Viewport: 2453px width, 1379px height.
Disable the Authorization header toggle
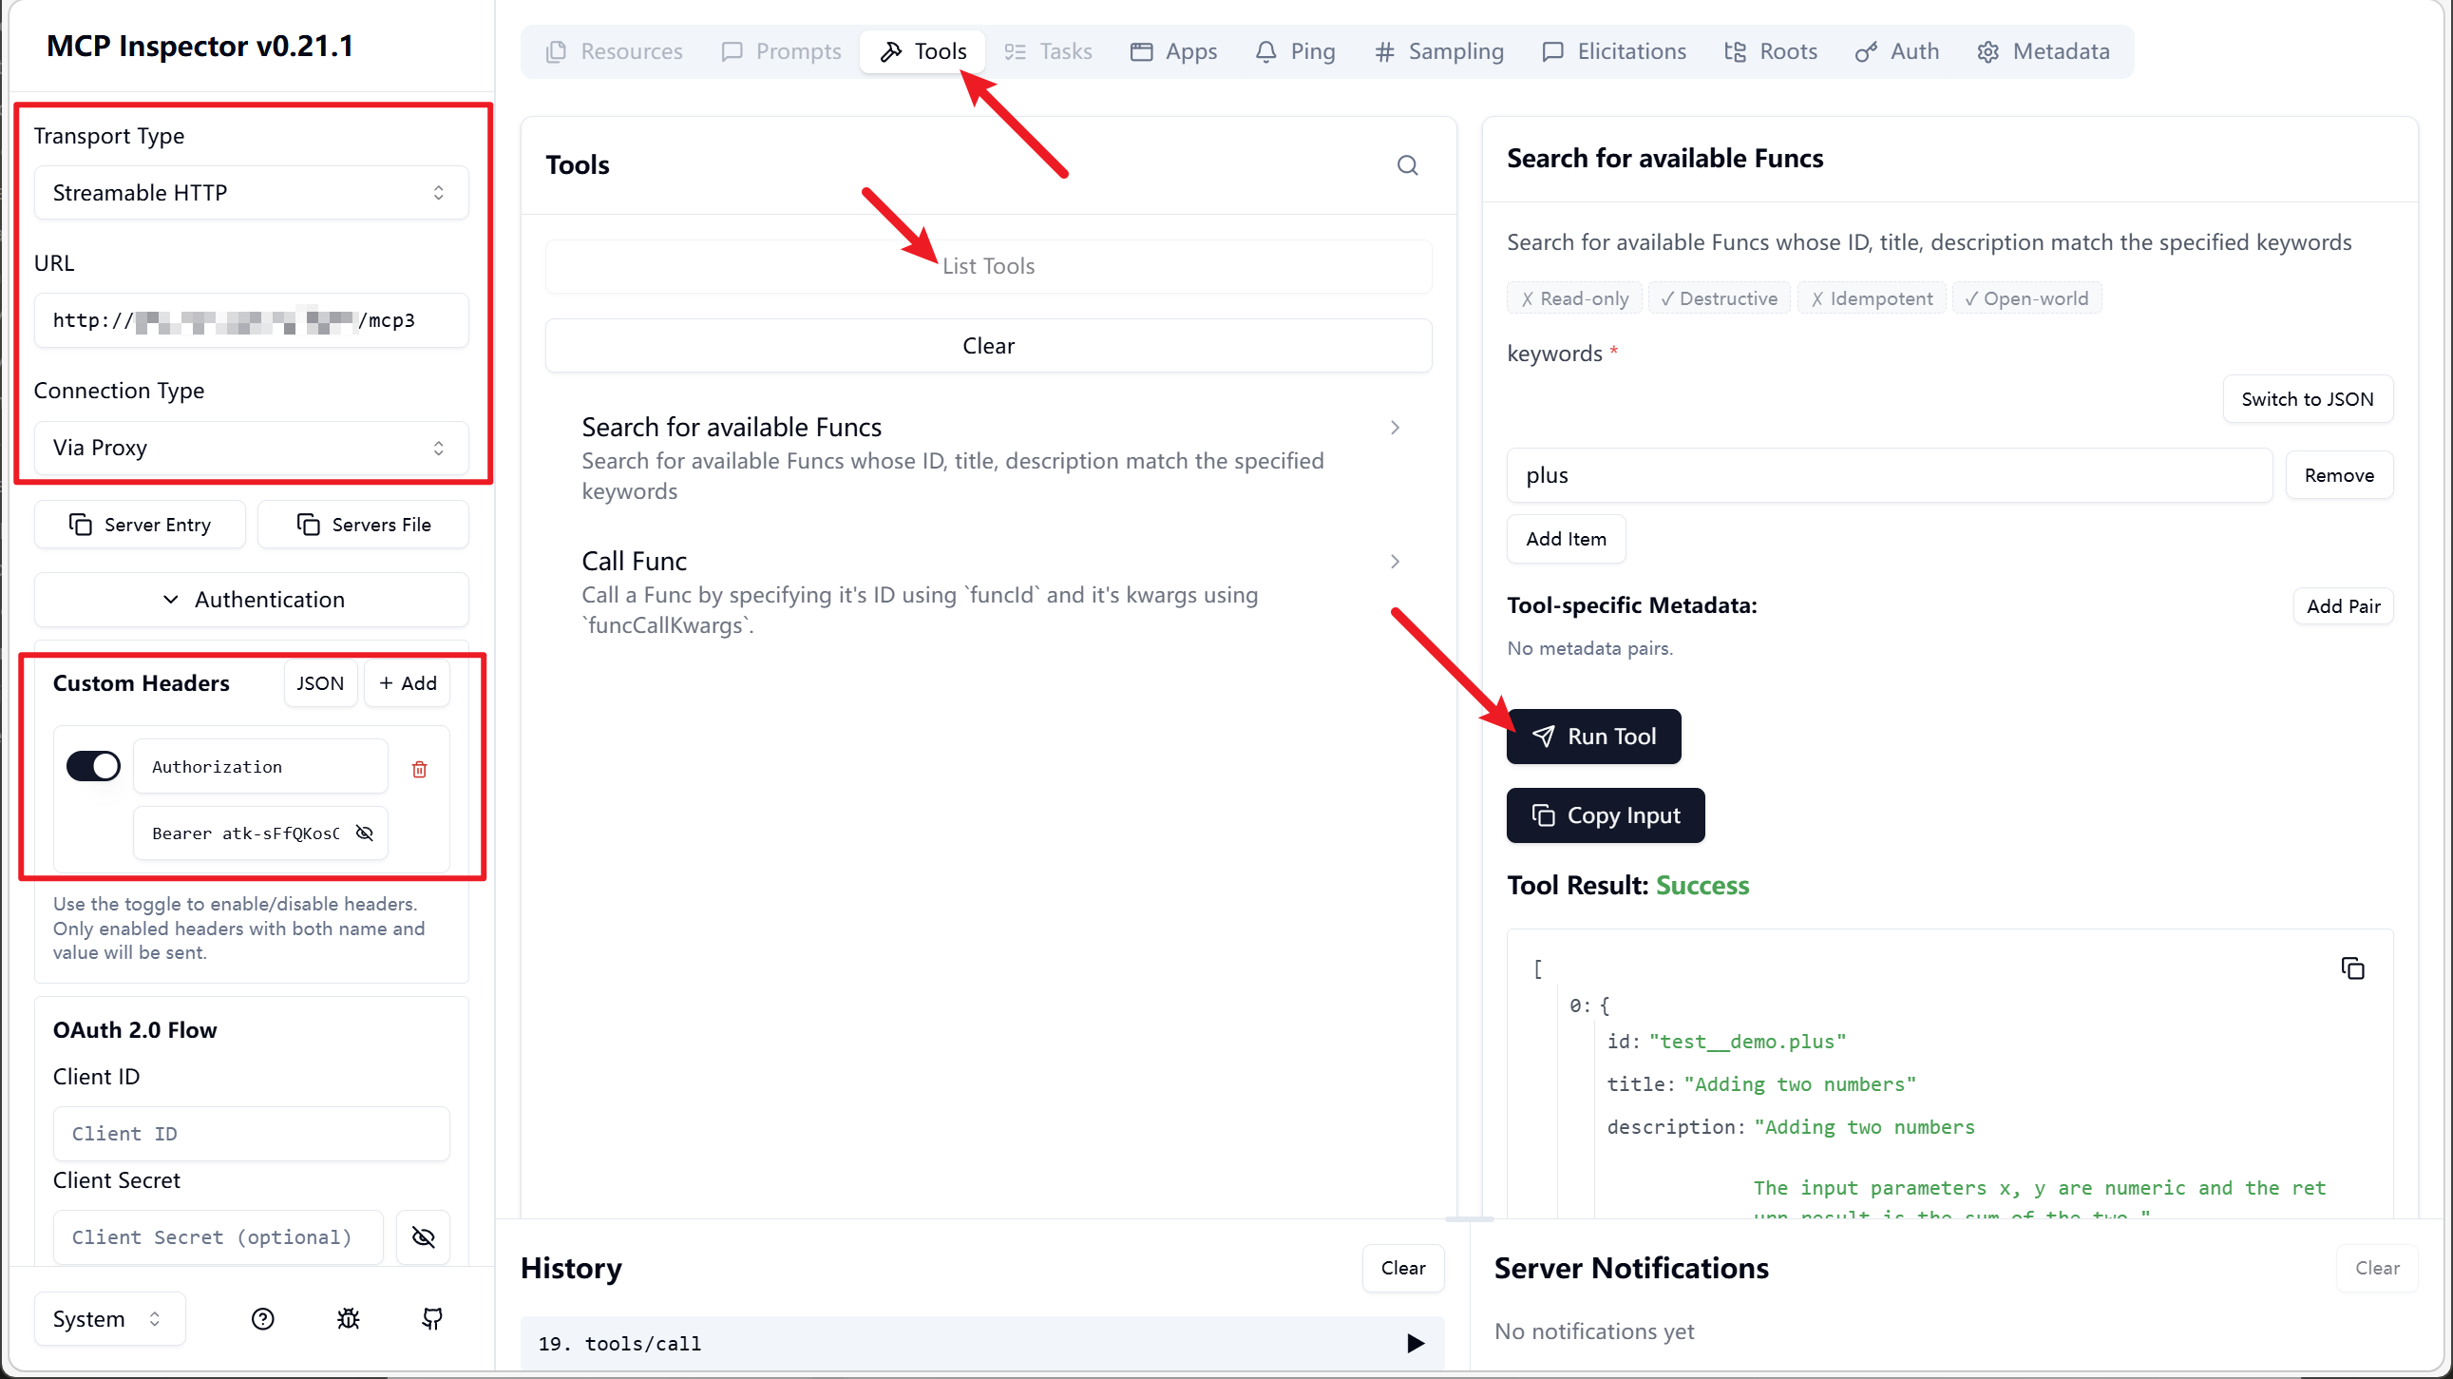(x=93, y=766)
